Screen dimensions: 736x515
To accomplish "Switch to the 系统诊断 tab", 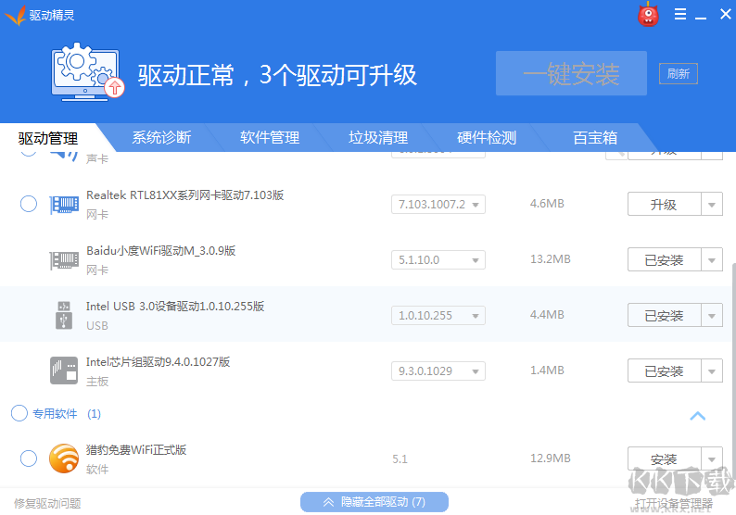I will tap(161, 138).
